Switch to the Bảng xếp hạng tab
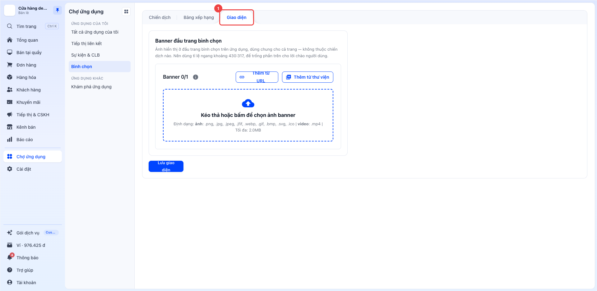This screenshot has width=597, height=291. click(199, 17)
